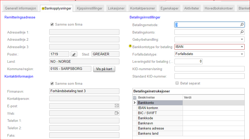Open Bankkontotype for betaling dropdown
This screenshot has height=140, width=250.
click(x=242, y=47)
